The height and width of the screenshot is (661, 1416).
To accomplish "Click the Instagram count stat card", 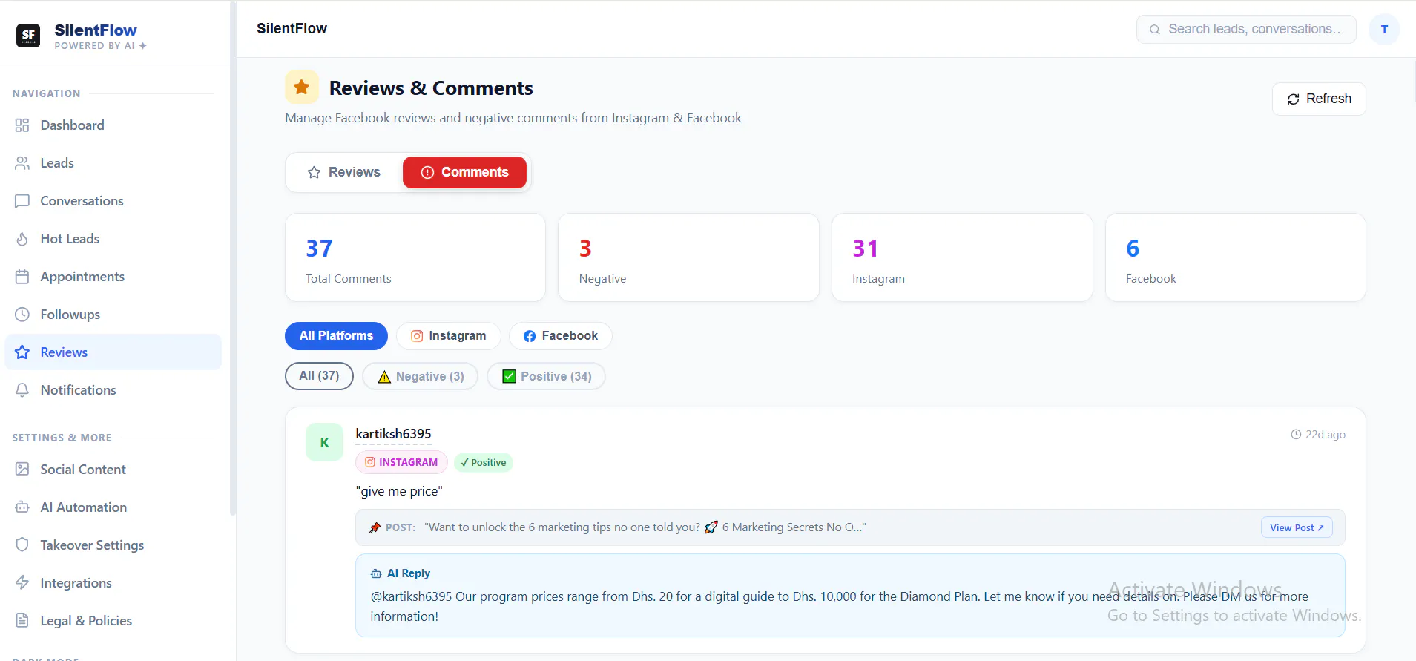I will [x=962, y=257].
